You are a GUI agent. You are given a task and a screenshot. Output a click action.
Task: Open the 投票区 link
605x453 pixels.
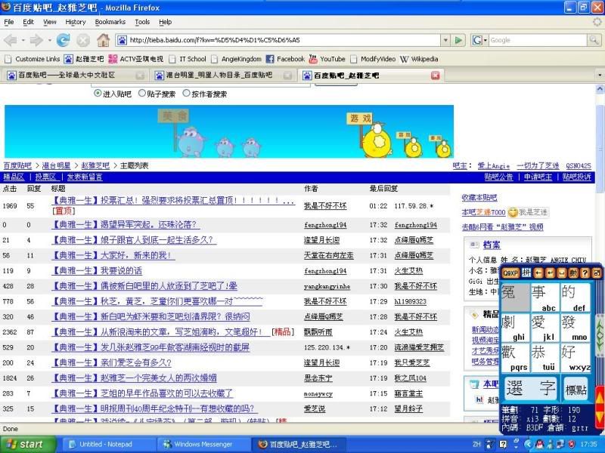pyautogui.click(x=45, y=177)
